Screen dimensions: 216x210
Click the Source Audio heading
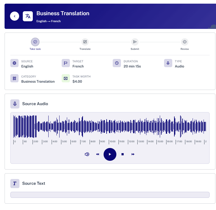(35, 104)
